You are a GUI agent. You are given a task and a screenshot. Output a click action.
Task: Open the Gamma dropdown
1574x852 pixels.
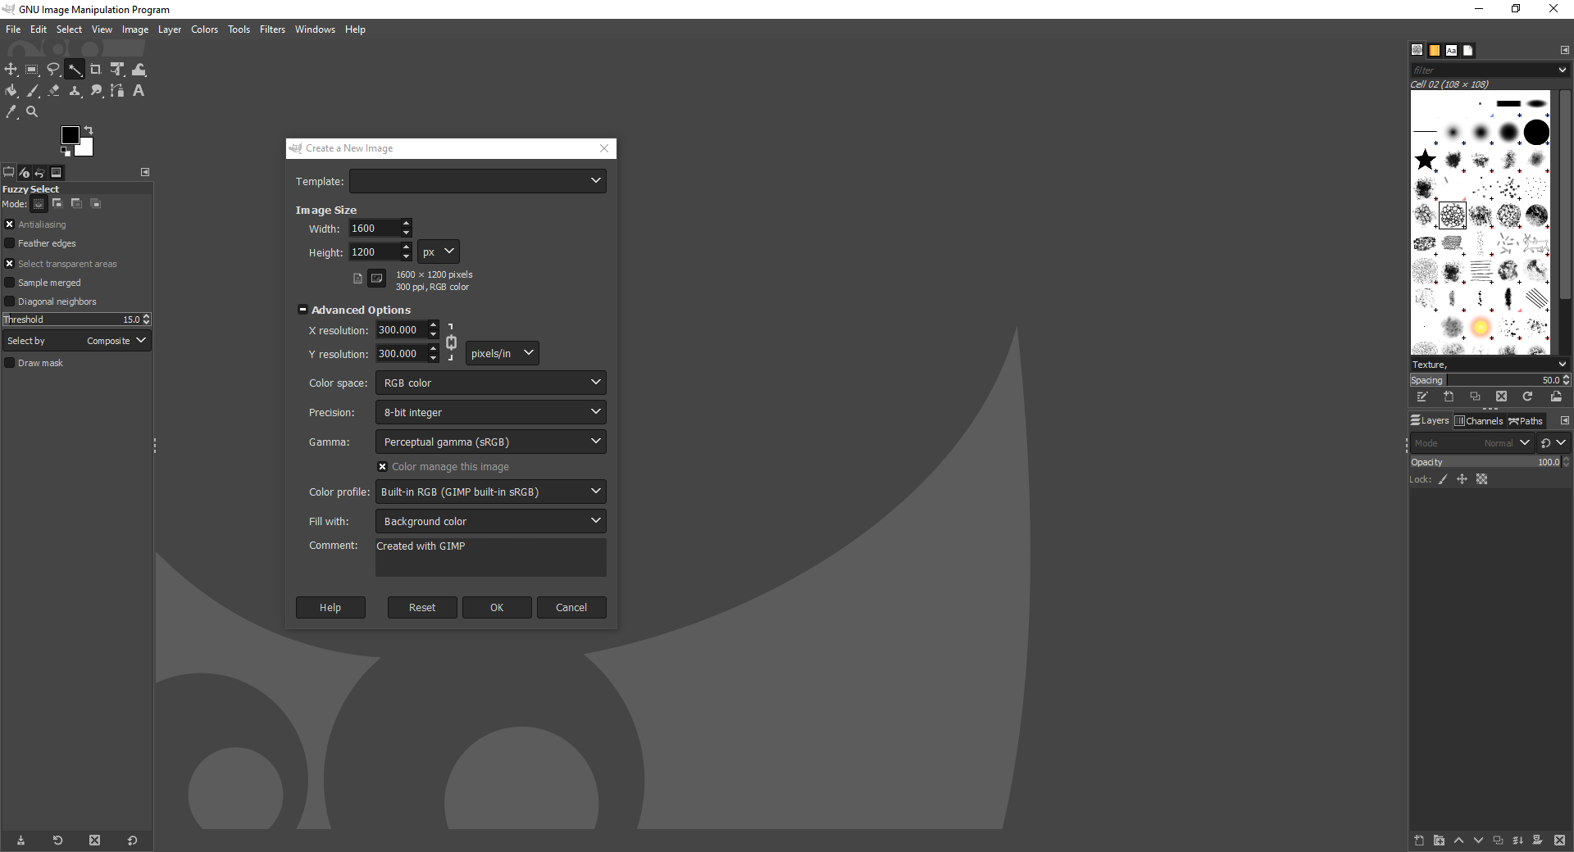coord(491,442)
